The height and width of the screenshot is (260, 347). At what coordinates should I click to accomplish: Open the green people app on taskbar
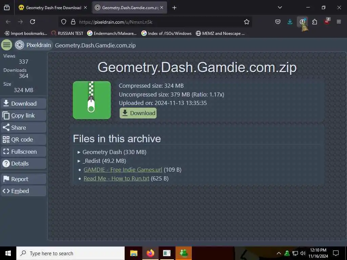click(184, 253)
